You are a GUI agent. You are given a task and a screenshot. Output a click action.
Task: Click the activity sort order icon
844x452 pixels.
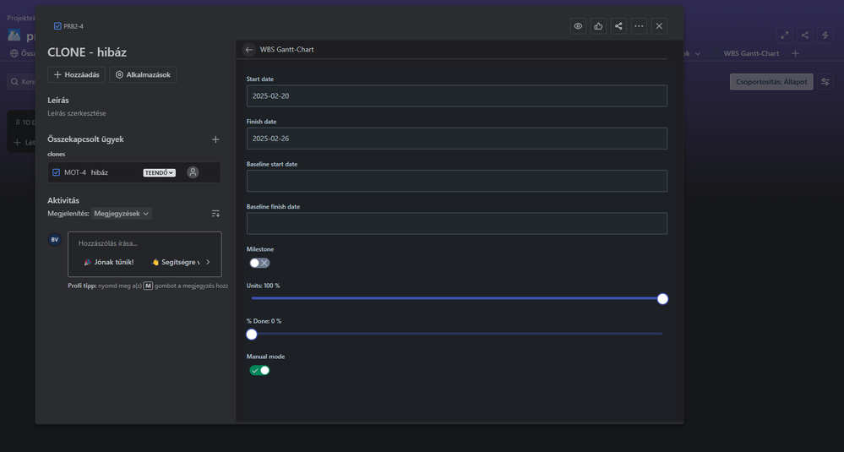coord(215,214)
